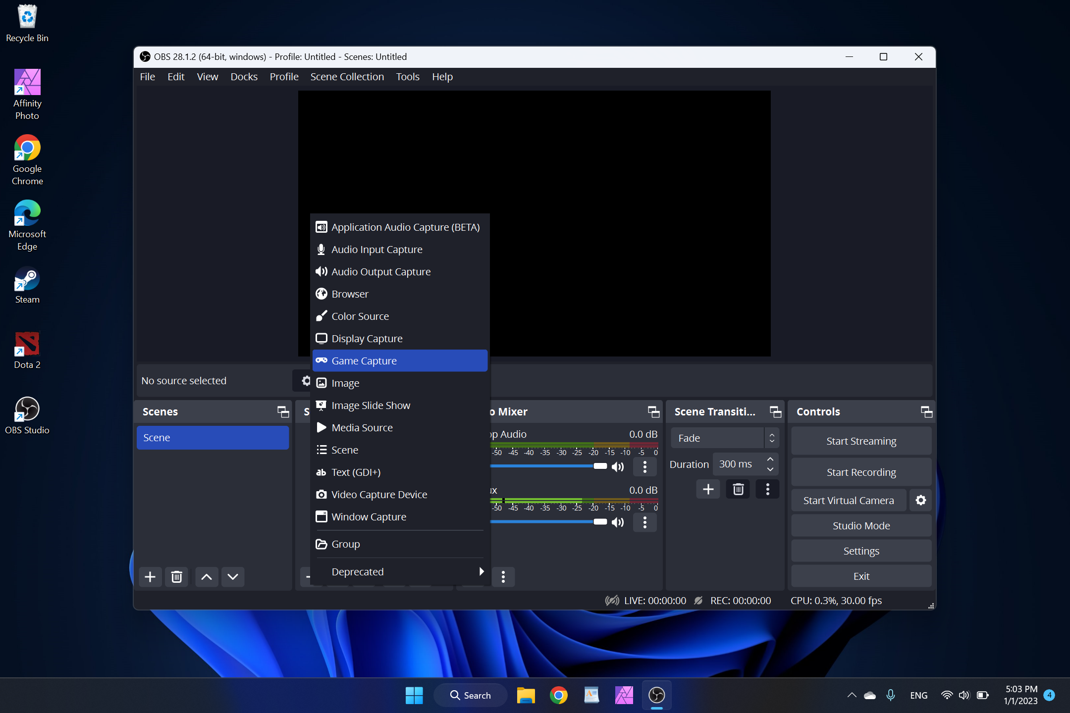Create a source Group
This screenshot has height=713, width=1070.
400,544
